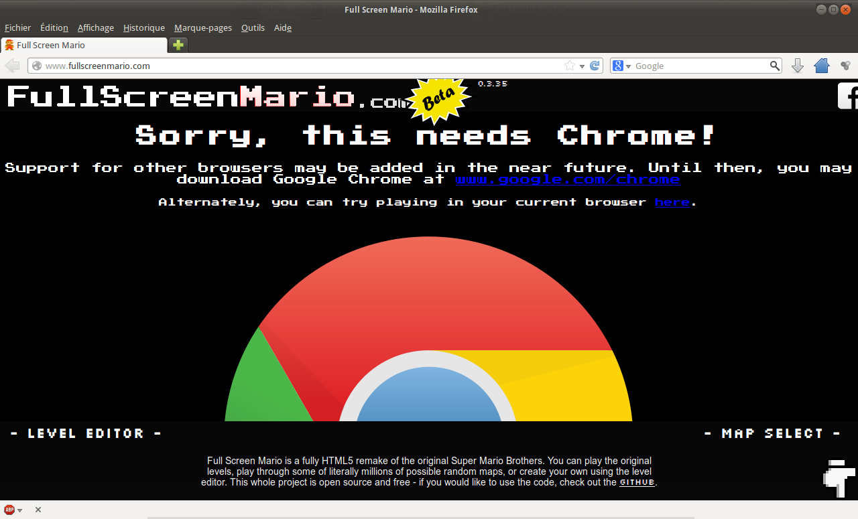Open the Level Editor
Viewport: 858px width, 519px height.
pyautogui.click(x=86, y=433)
